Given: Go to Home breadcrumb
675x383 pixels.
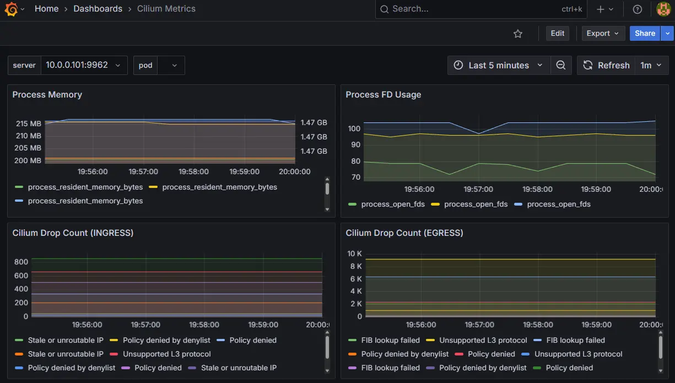Looking at the screenshot, I should (x=46, y=9).
